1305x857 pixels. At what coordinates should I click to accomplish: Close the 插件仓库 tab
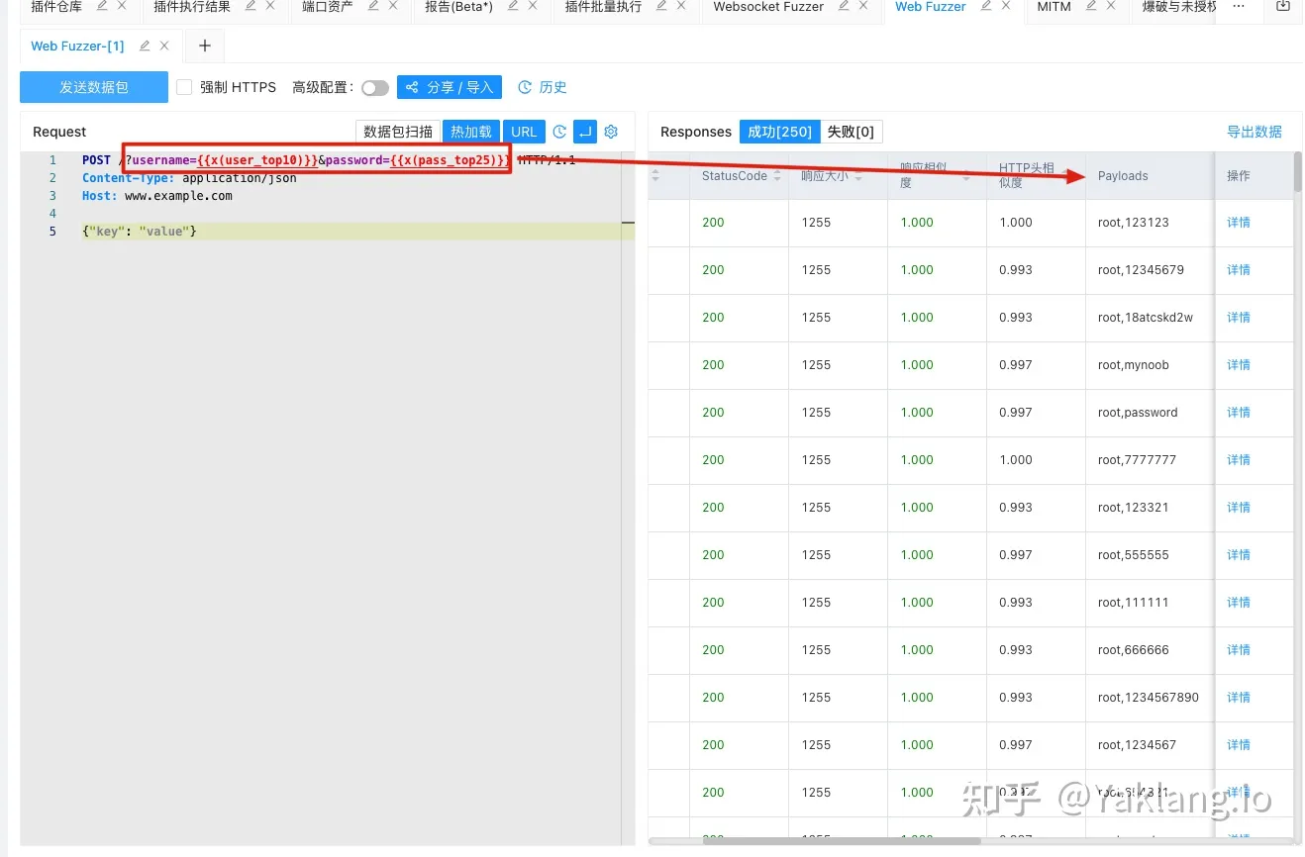coord(122,6)
